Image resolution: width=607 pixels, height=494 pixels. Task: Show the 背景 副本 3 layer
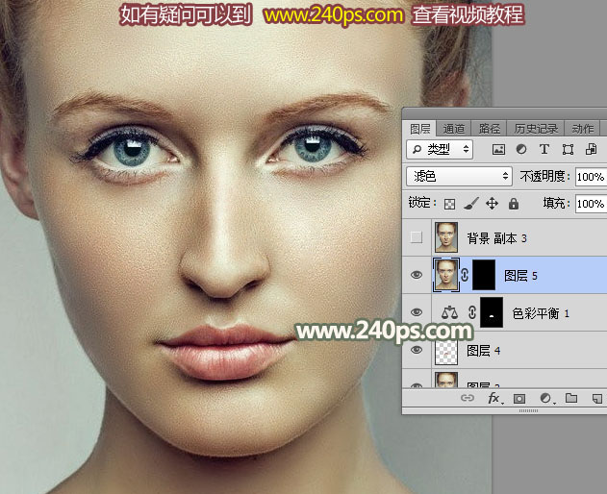pyautogui.click(x=417, y=237)
